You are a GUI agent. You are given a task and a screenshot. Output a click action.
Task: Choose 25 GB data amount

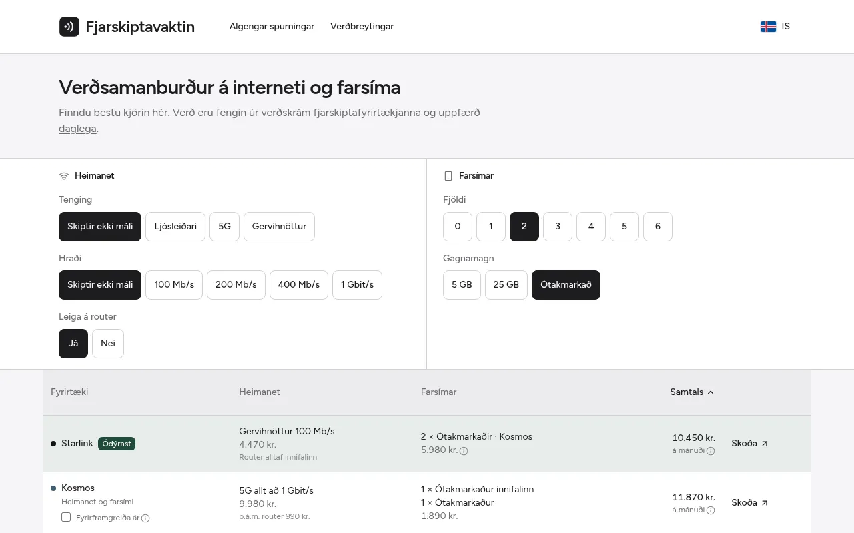(x=506, y=285)
